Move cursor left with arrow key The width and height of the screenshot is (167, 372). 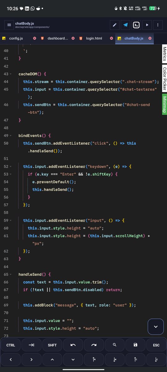[x=11, y=359]
